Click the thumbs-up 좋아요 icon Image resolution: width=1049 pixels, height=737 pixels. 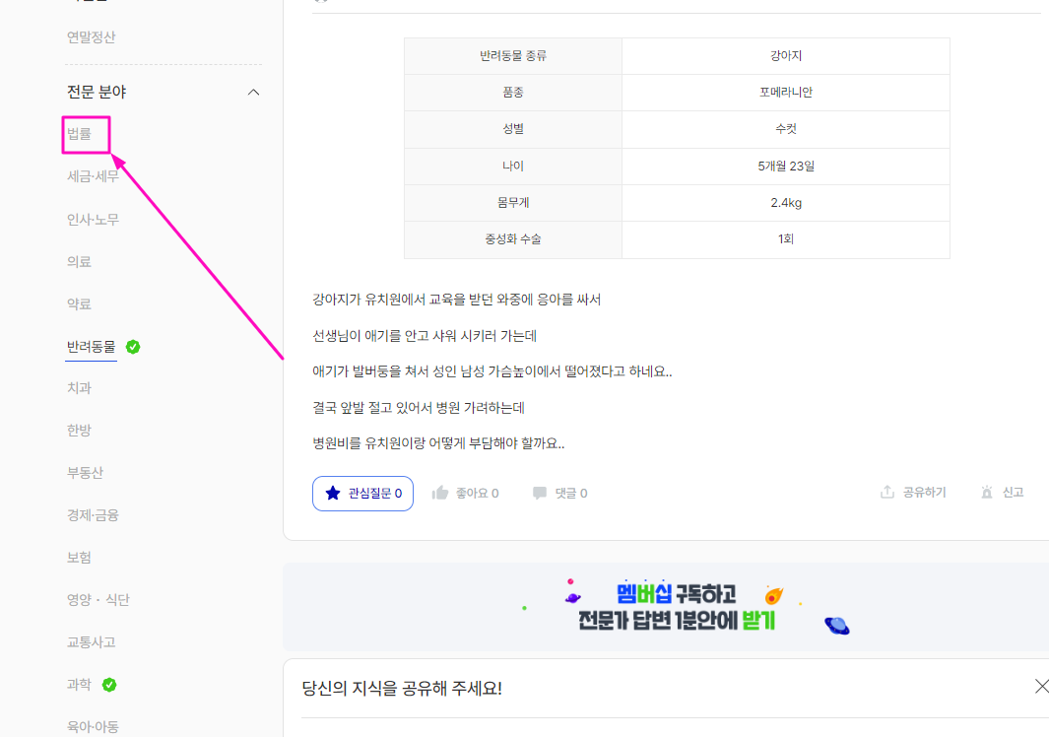coord(440,493)
